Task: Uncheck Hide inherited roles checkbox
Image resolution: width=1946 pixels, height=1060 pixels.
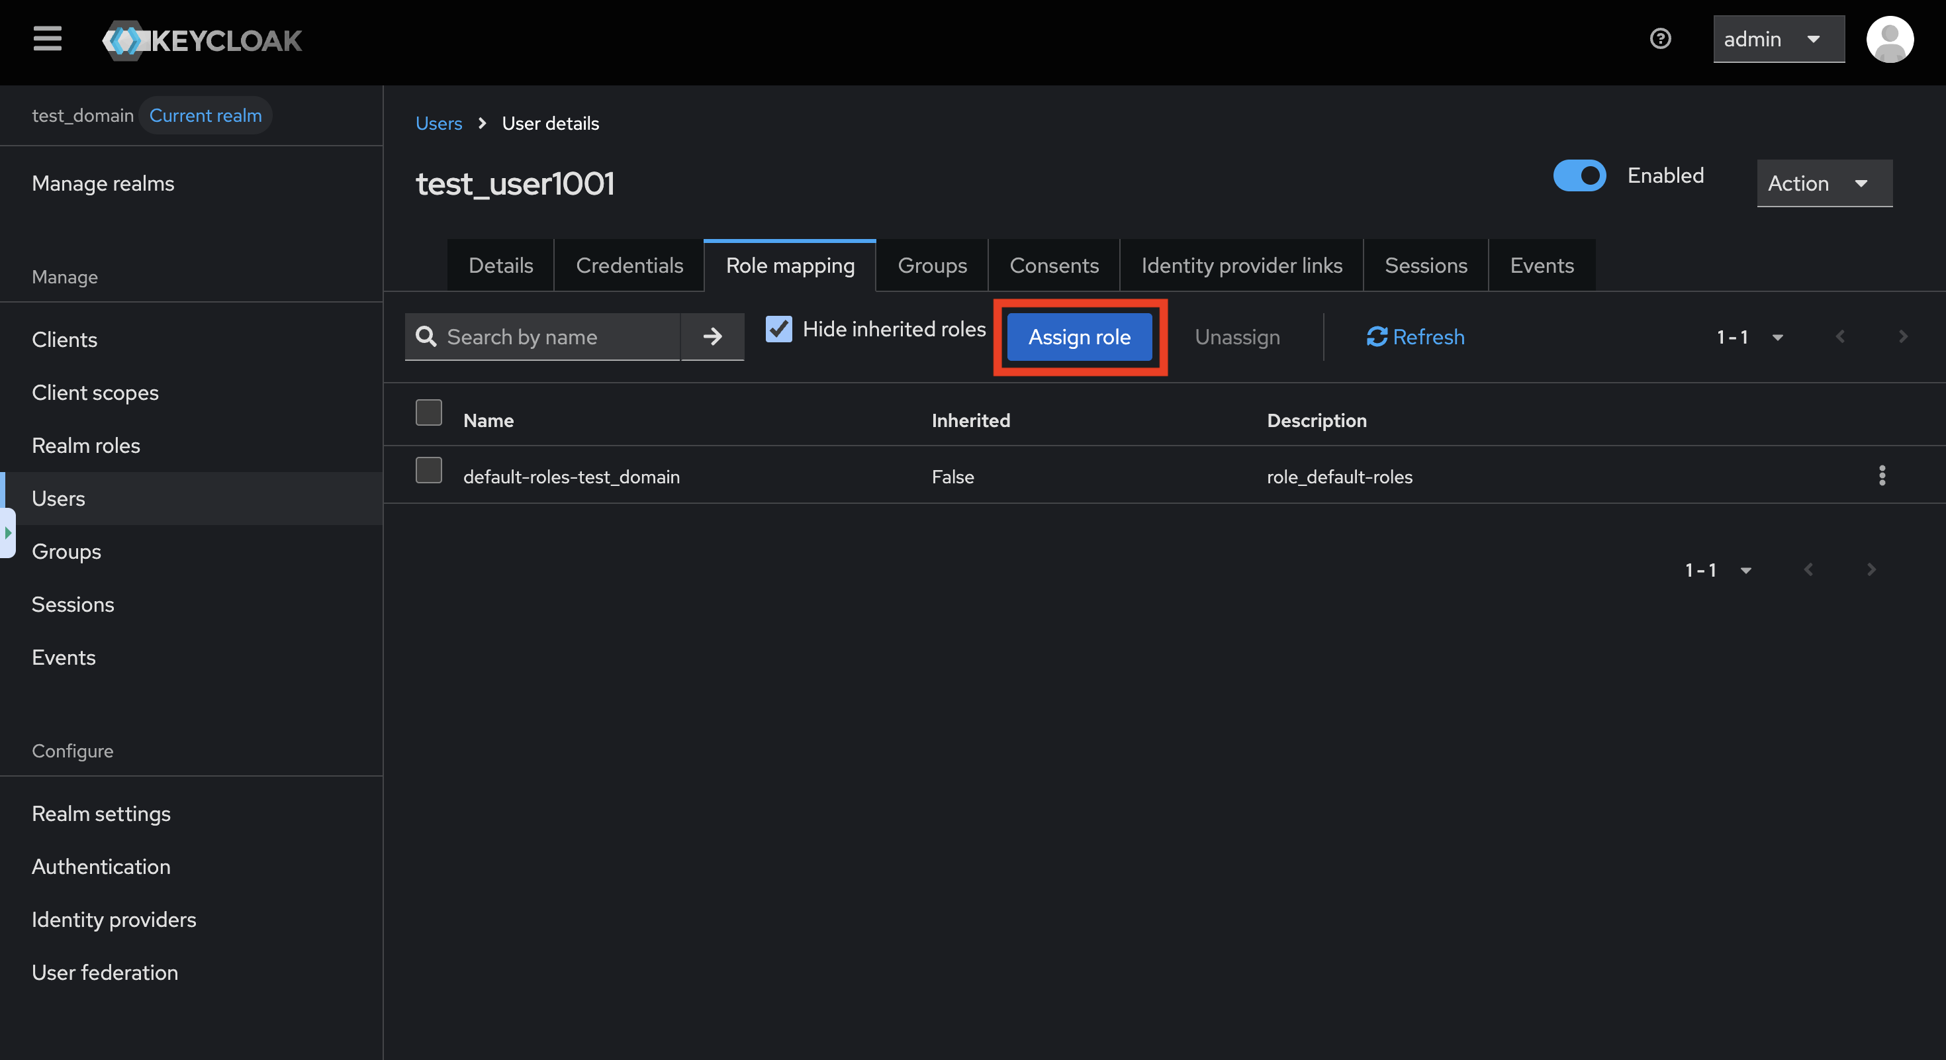Action: point(778,330)
